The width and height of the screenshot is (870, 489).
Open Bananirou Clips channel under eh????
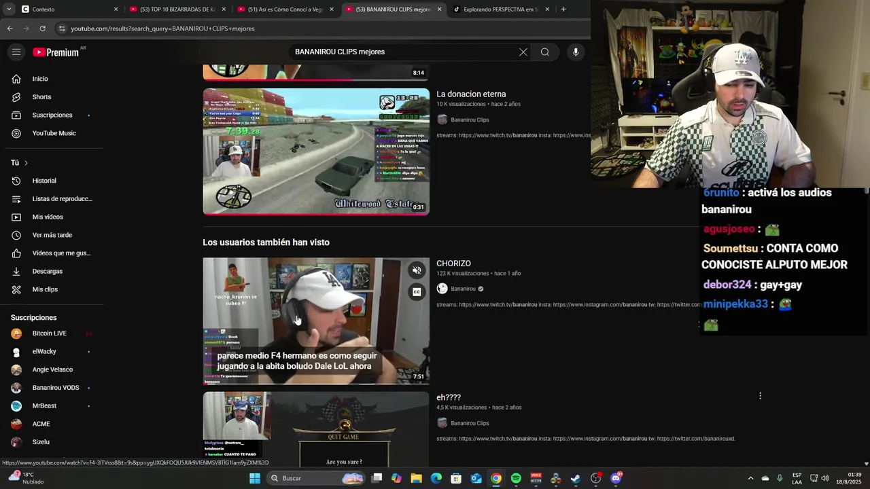coord(470,423)
